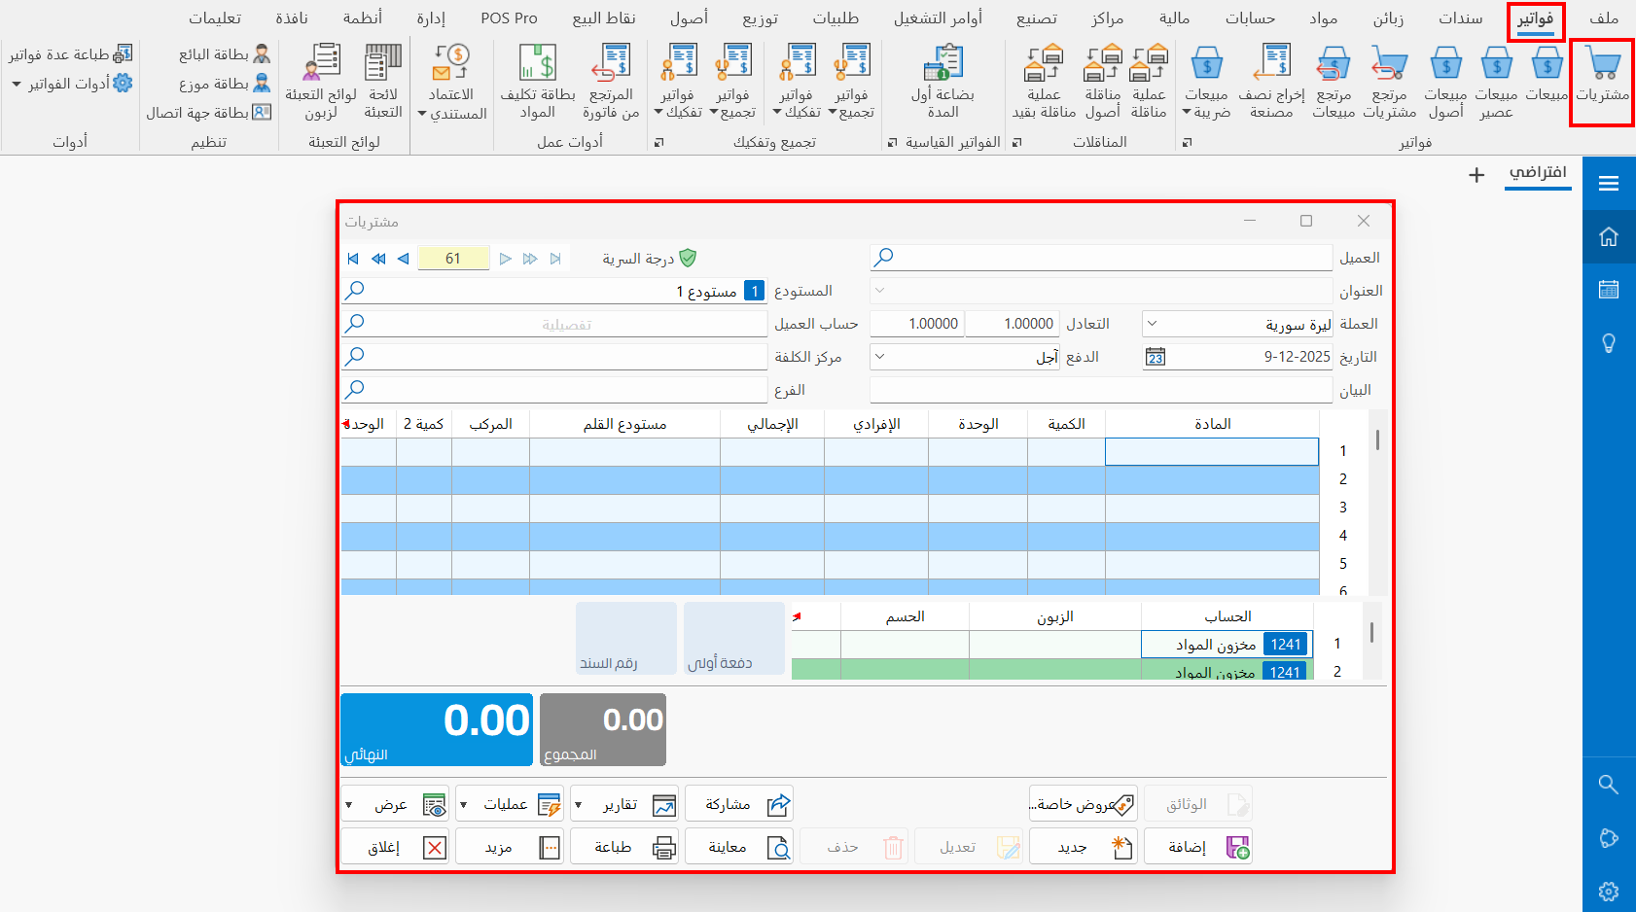Open the date picker calendar icon
1636x912 pixels.
click(1155, 357)
